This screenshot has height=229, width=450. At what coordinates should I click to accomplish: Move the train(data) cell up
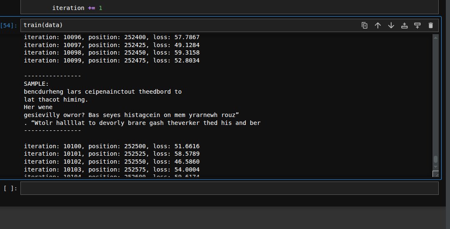tap(377, 25)
